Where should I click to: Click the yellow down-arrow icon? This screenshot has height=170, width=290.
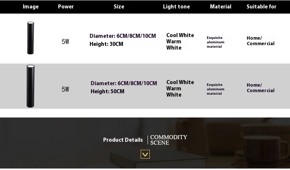coord(145,154)
